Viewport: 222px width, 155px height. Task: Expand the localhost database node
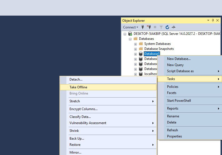coord(135,74)
